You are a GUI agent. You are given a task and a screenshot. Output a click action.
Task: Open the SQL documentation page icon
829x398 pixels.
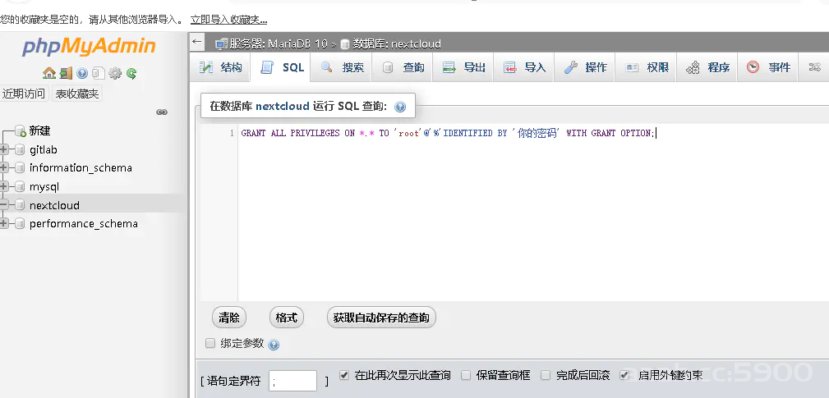(x=99, y=73)
